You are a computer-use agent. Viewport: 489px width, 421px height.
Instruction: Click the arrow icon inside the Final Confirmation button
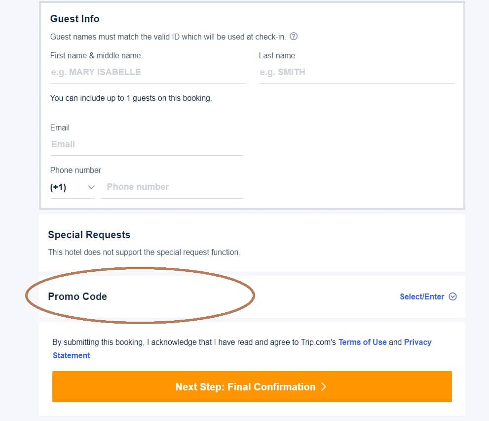coord(324,386)
